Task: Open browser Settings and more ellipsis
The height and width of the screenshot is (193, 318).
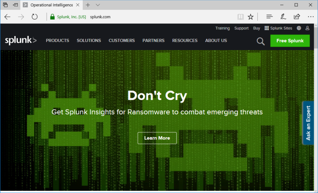Action: (310, 17)
